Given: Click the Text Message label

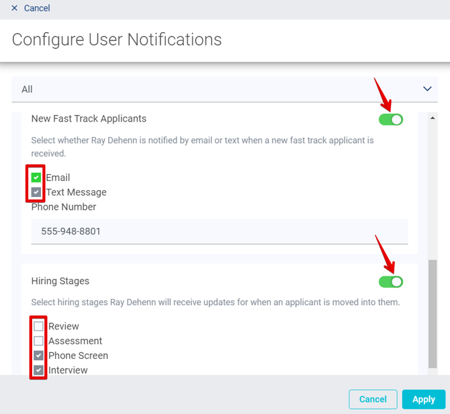Looking at the screenshot, I should 76,192.
